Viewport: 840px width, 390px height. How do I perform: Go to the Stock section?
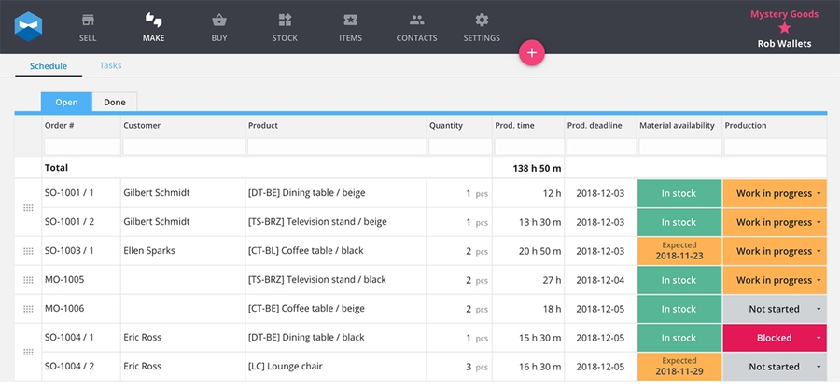(x=285, y=26)
